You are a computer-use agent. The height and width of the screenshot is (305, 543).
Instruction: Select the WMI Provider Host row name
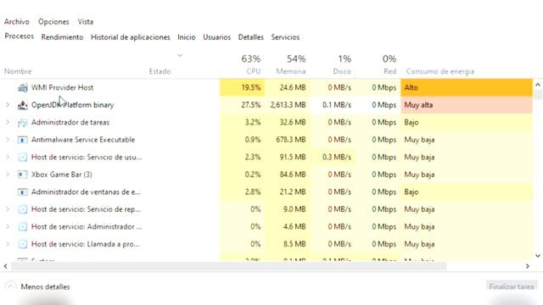[x=62, y=87]
